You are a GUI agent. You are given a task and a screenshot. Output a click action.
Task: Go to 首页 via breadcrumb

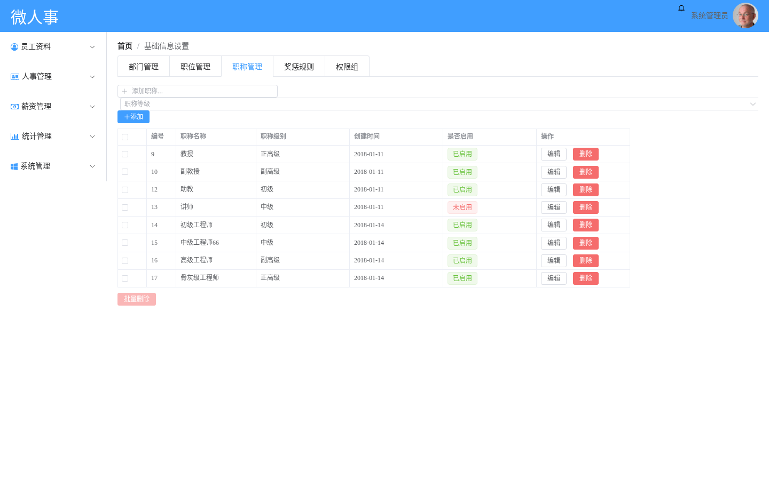[x=125, y=46]
